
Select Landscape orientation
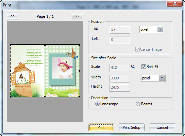[97, 104]
